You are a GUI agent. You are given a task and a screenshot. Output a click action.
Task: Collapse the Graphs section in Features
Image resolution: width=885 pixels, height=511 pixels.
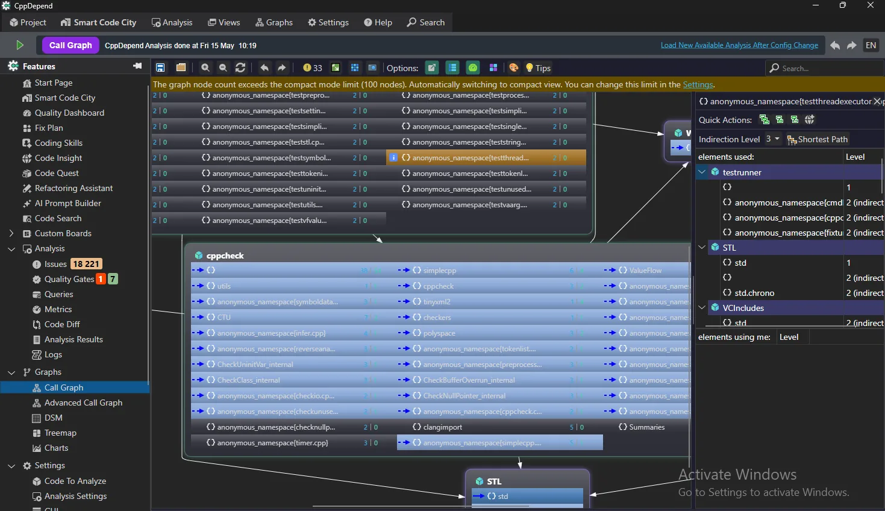[x=11, y=372]
